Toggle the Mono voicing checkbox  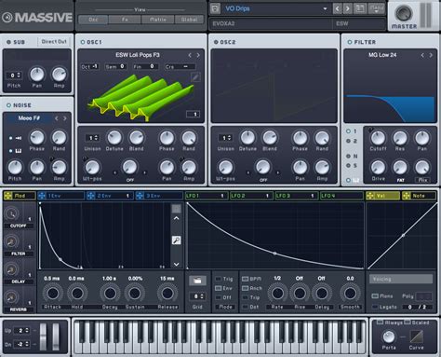tap(375, 295)
